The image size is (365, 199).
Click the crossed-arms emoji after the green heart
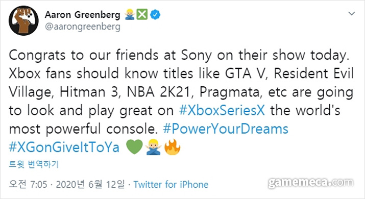click(x=154, y=147)
